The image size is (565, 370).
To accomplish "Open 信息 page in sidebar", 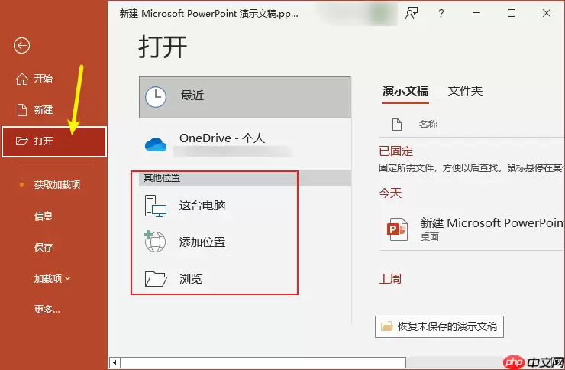I will pos(44,216).
